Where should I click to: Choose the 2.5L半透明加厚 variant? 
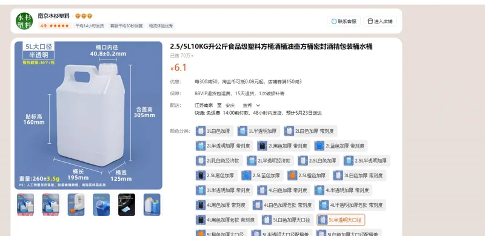click(367, 161)
